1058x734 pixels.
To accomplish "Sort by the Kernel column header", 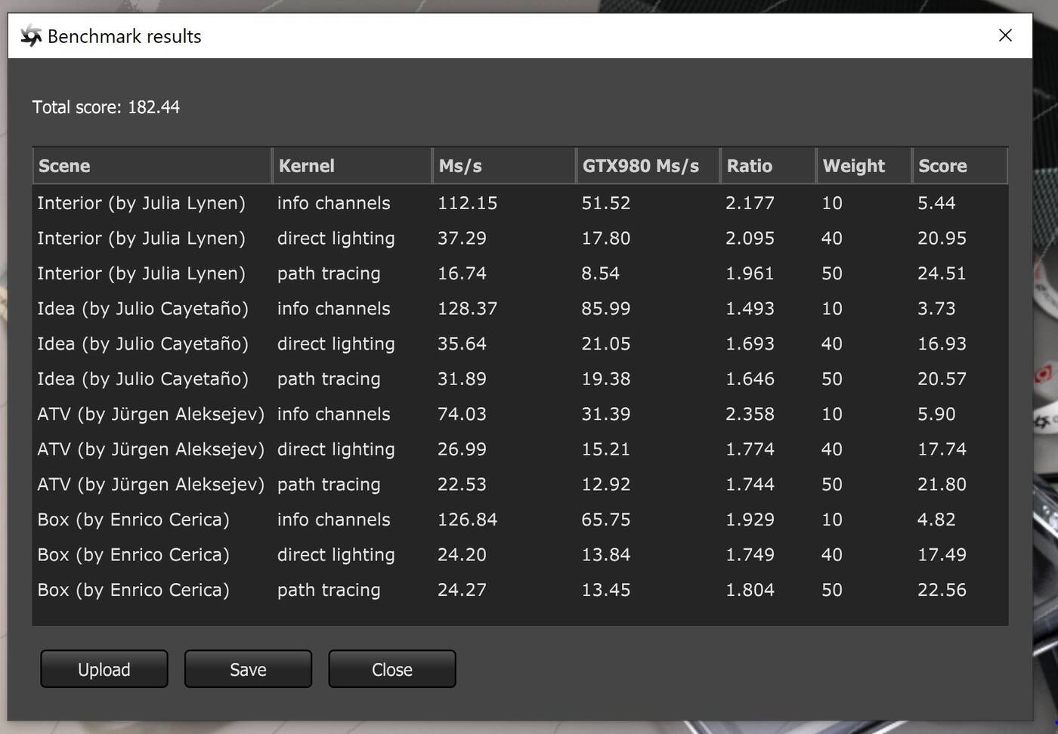I will click(x=351, y=166).
